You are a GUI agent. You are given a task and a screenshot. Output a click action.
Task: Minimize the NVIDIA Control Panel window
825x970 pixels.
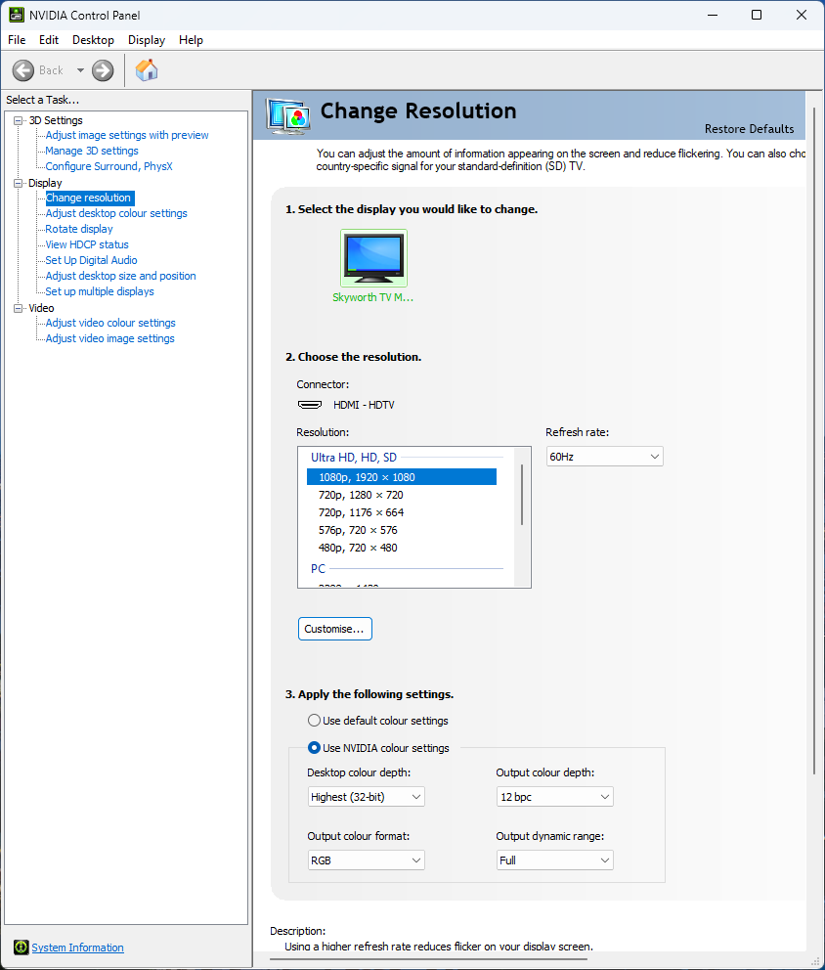pyautogui.click(x=713, y=15)
